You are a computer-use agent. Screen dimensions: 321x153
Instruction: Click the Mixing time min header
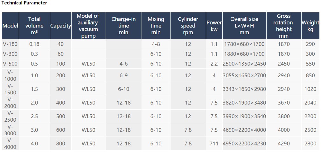[156, 26]
